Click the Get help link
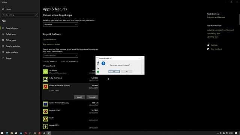The width and height of the screenshot is (240, 135). [x=214, y=45]
